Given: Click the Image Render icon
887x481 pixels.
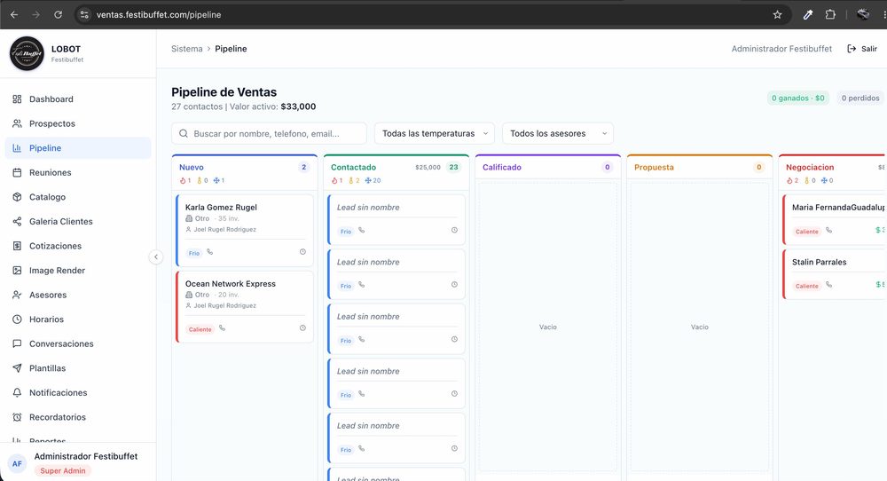Looking at the screenshot, I should click(17, 271).
